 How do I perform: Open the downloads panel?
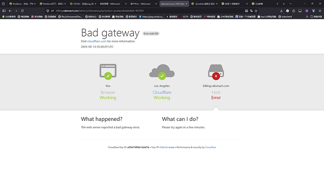pyautogui.click(x=281, y=11)
